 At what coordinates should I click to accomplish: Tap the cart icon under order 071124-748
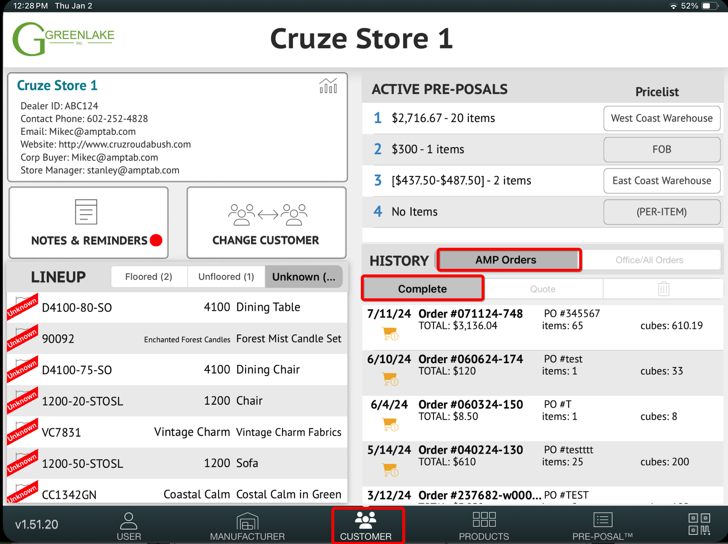pos(390,333)
